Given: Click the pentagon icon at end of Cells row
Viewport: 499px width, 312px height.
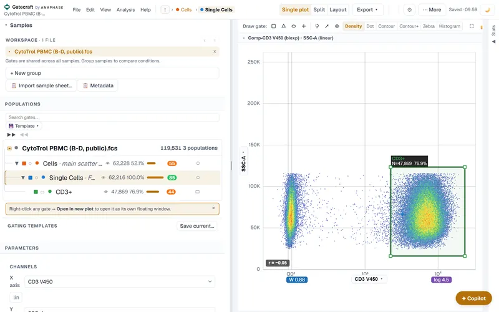Looking at the screenshot, I should pos(198,163).
